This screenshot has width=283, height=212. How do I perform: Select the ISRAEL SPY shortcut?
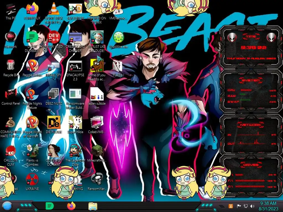(x=54, y=69)
